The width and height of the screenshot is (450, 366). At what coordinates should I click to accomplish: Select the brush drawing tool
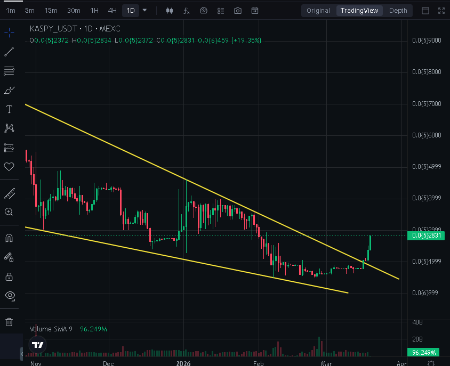(x=9, y=90)
